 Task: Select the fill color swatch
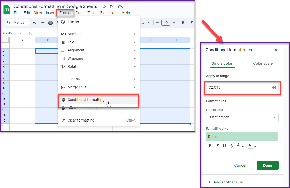click(x=251, y=146)
